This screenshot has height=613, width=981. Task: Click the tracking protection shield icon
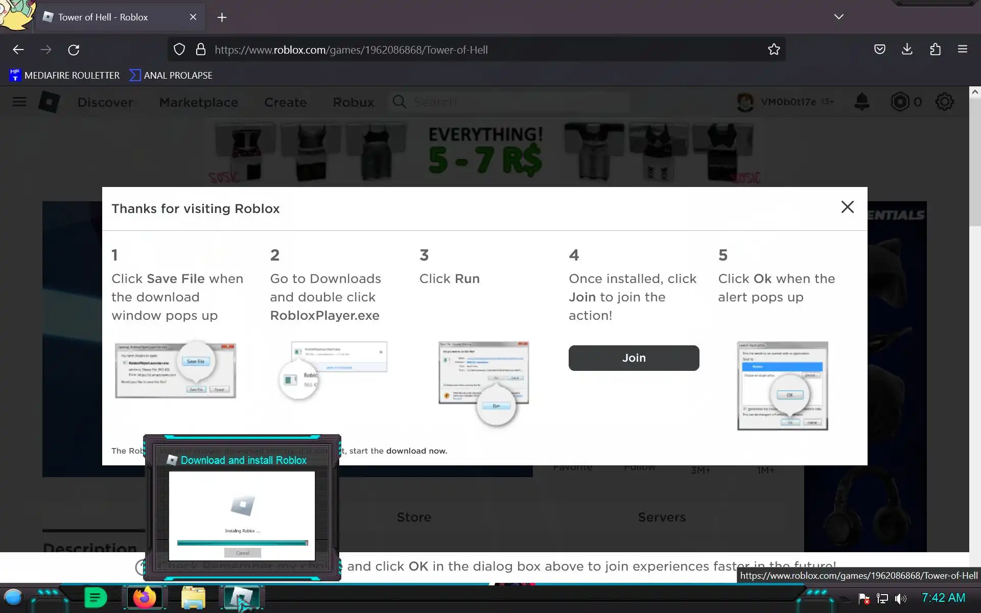[x=179, y=50]
